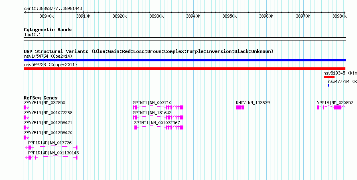The width and height of the screenshot is (357, 180).
Task: Open VPS18|NM_020857 gene label
Action: [x=335, y=103]
